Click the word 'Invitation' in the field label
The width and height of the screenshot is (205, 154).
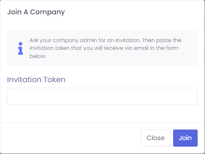[x=24, y=80]
